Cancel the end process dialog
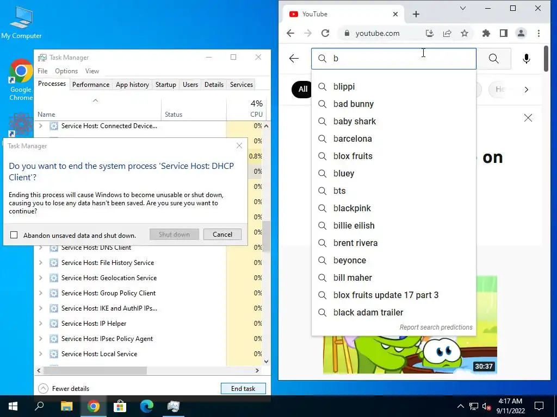 coord(222,235)
